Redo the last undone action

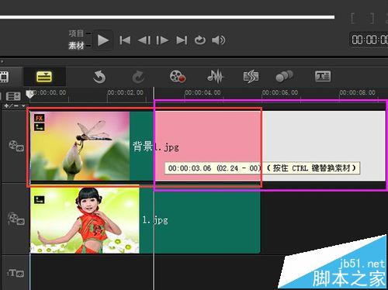tap(138, 77)
